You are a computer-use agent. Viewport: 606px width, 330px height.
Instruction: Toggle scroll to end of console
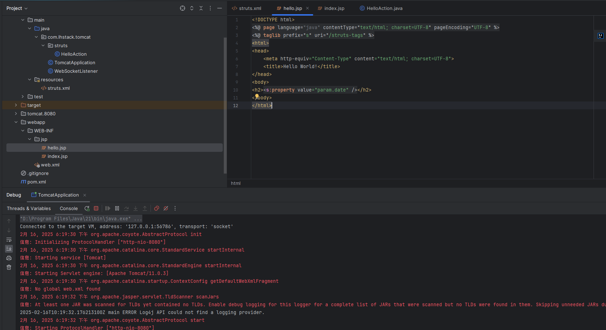coord(9,249)
